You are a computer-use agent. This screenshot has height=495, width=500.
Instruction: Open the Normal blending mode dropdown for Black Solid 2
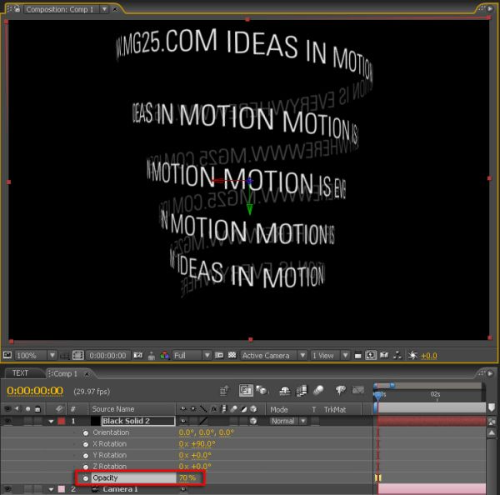tap(288, 421)
